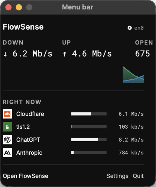The width and height of the screenshot is (156, 187).
Task: Click the tls1.2 bandwidth bar
Action: [x=89, y=127]
